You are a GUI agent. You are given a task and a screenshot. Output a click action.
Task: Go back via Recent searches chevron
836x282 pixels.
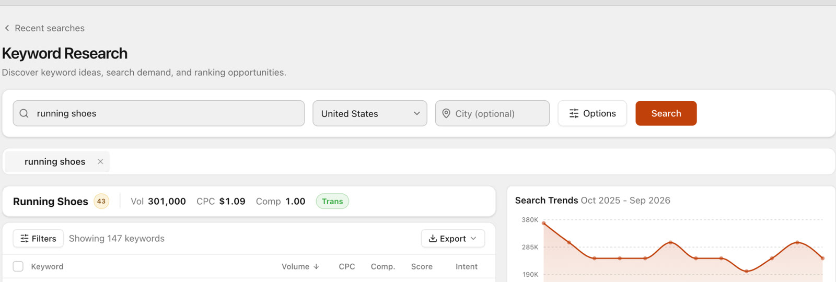click(x=7, y=28)
